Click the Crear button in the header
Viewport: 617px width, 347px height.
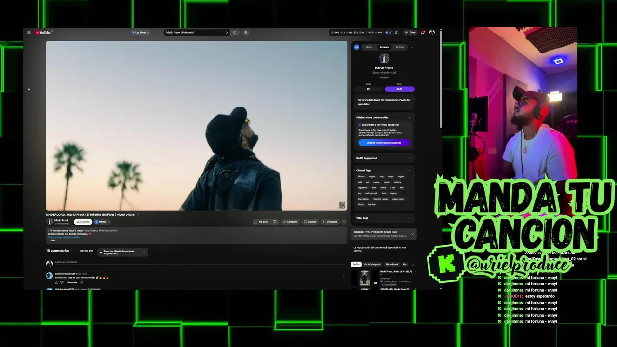410,33
